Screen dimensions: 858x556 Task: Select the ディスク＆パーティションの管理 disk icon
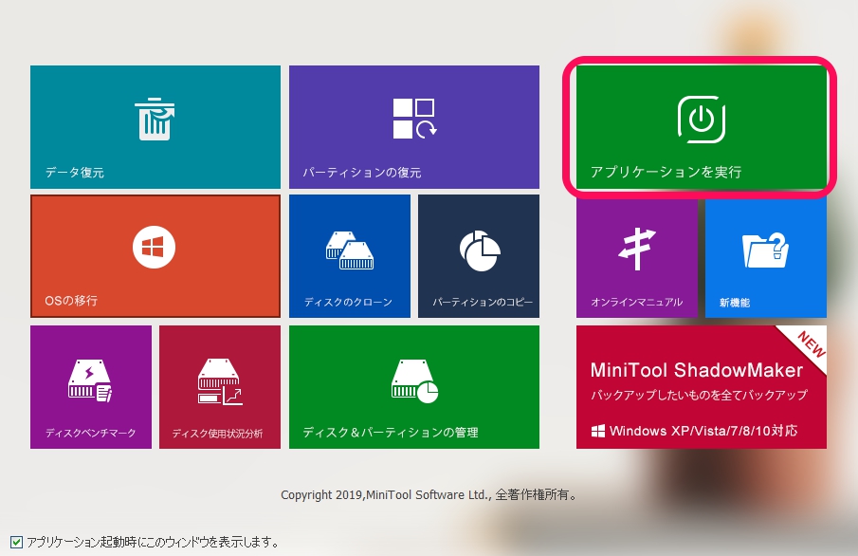(414, 381)
